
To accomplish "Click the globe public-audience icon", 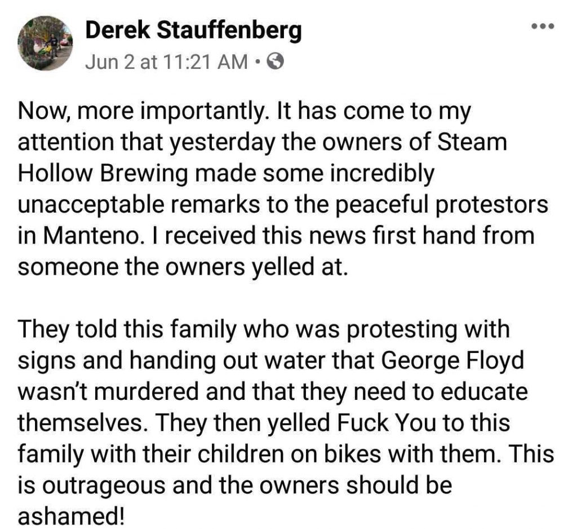I will (x=275, y=61).
